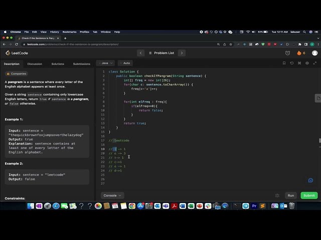Open the side notes panel icon
The height and width of the screenshot is (240, 321).
[x=318, y=98]
